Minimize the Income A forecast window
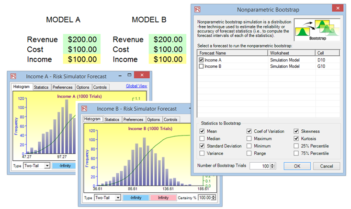Image resolution: width=351 pixels, height=209 pixels. click(x=120, y=76)
